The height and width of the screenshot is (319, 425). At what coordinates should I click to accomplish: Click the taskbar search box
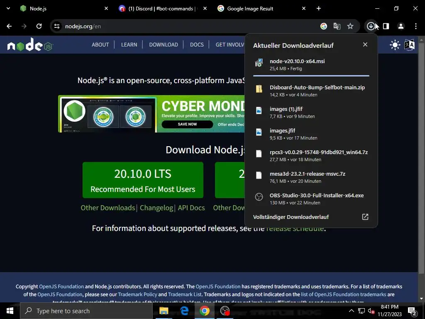click(x=86, y=311)
